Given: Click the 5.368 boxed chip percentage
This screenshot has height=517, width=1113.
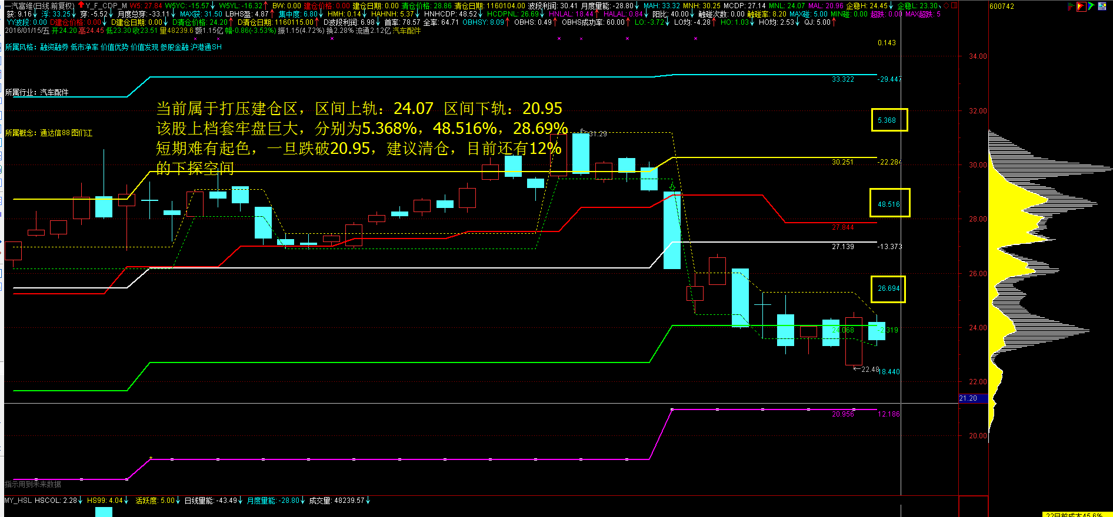Looking at the screenshot, I should point(887,120).
